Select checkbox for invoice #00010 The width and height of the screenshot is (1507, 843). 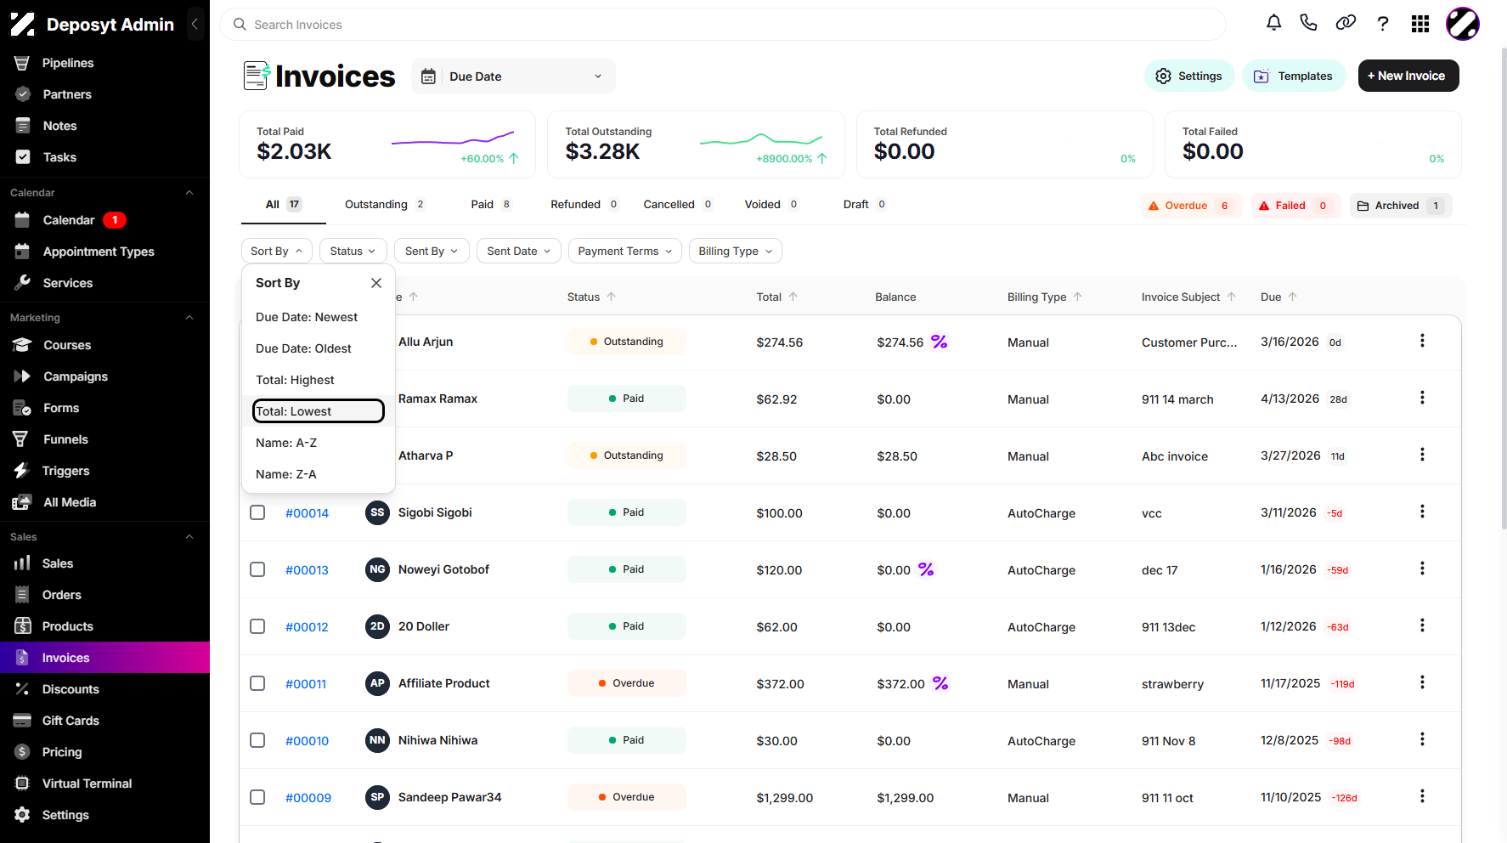(257, 740)
